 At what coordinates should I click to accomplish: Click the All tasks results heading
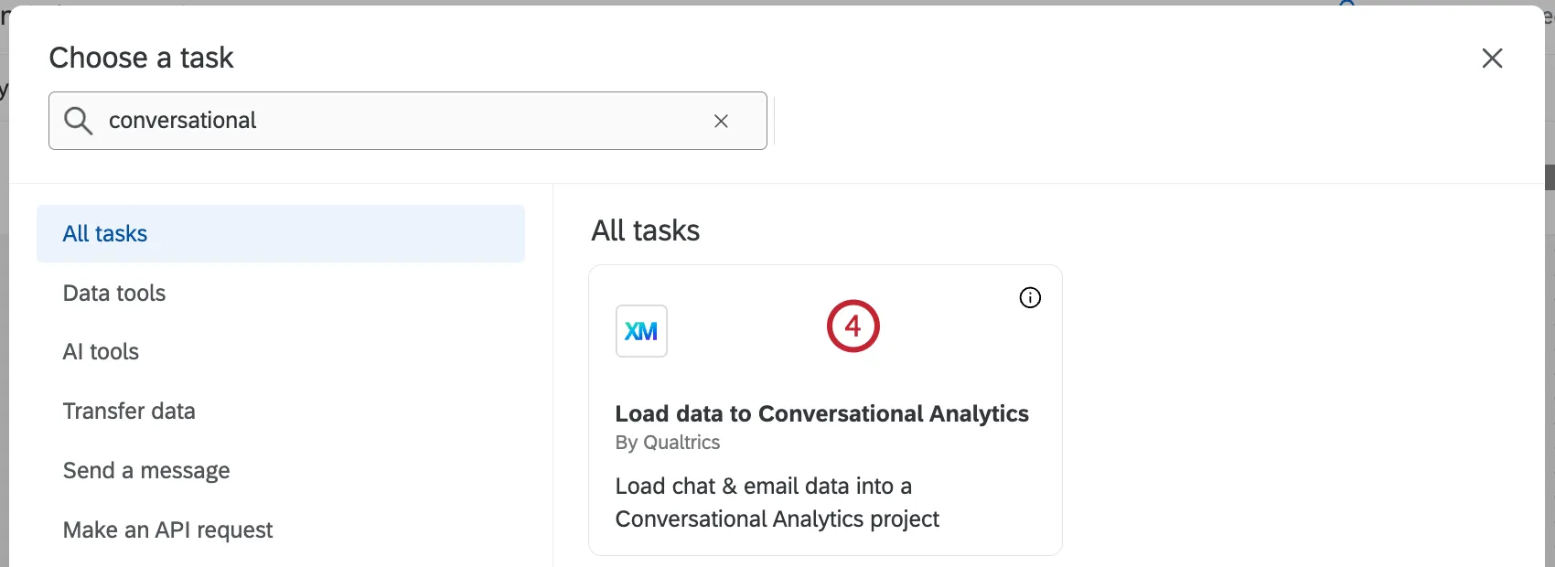click(645, 230)
